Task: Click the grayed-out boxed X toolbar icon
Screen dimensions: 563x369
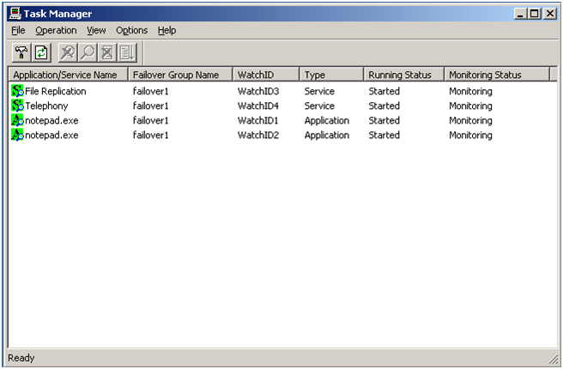Action: point(107,52)
